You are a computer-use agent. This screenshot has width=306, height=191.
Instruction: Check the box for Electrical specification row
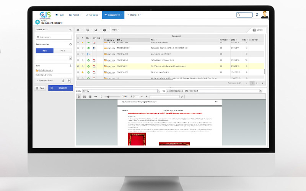tap(78, 72)
